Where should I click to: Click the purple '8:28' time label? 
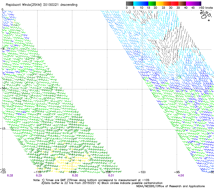pyautogui.click(x=10, y=176)
